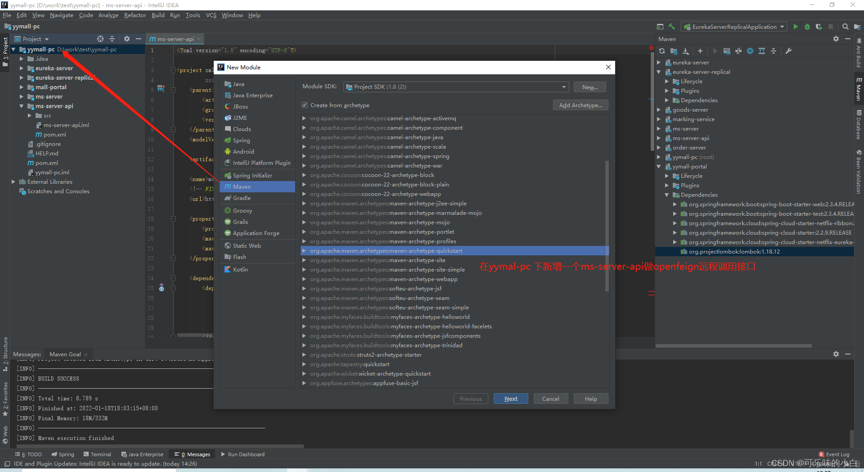Run the EurekaServerReplicalApplication configuration
Image resolution: width=864 pixels, height=472 pixels.
796,27
